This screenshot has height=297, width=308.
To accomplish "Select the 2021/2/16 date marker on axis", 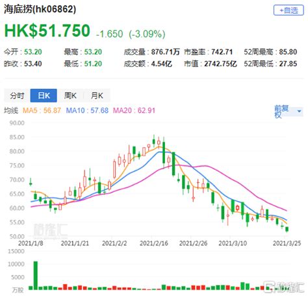I will 154,243.
